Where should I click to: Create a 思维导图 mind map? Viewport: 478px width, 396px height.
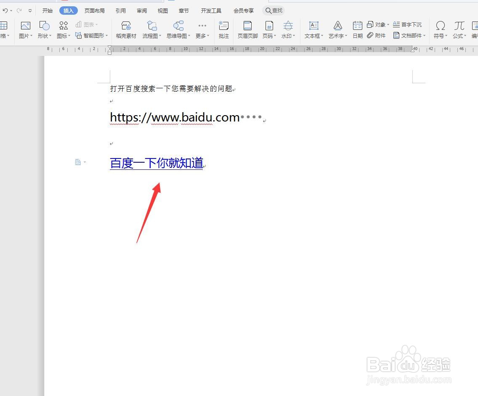click(x=177, y=29)
